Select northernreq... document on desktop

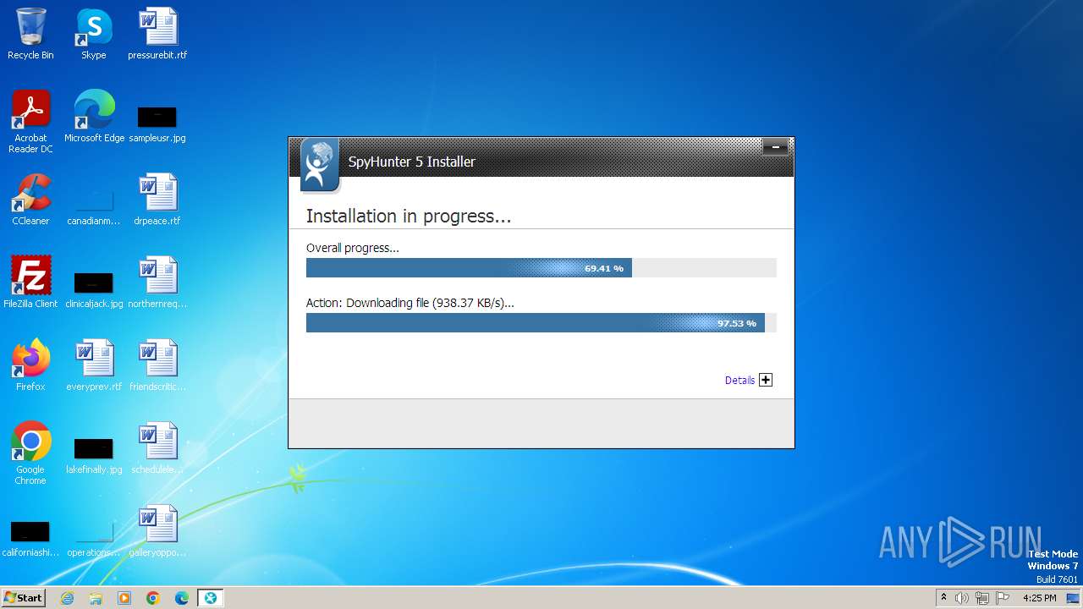[157, 283]
